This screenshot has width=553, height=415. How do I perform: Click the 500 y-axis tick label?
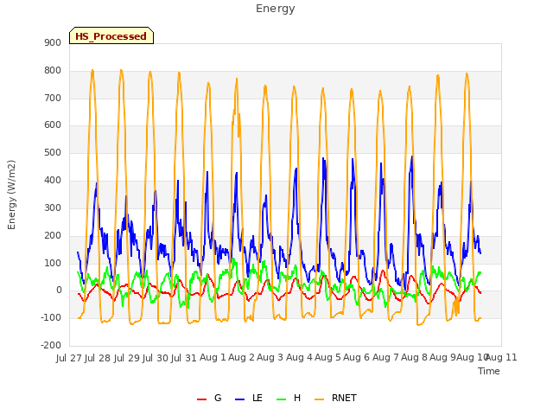53,153
